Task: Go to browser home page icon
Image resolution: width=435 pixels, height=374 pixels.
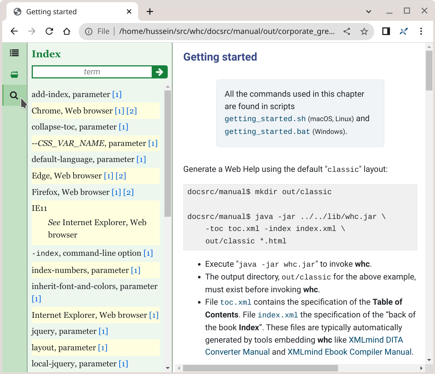Action: pos(67,31)
